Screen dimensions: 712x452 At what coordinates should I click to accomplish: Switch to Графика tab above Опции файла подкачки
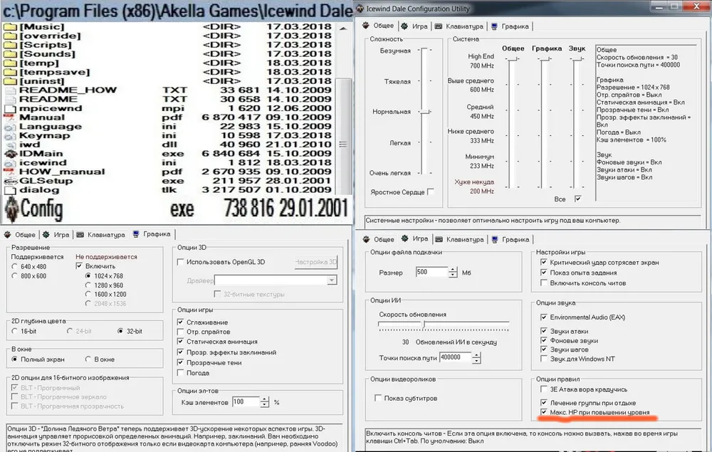[511, 240]
